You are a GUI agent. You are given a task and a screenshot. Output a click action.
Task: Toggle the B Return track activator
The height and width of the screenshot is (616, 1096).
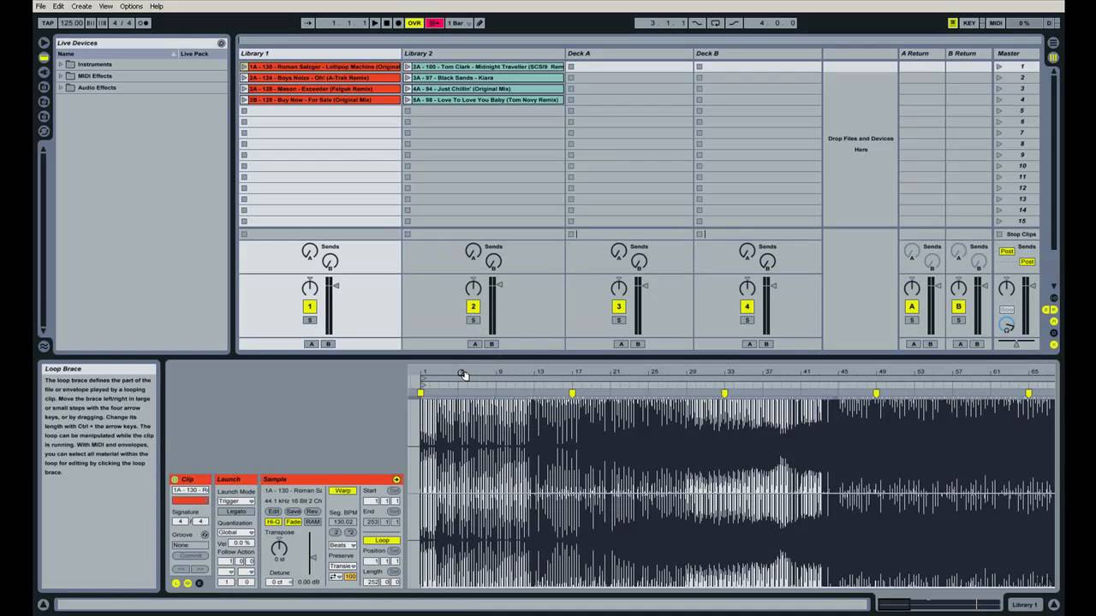click(958, 306)
